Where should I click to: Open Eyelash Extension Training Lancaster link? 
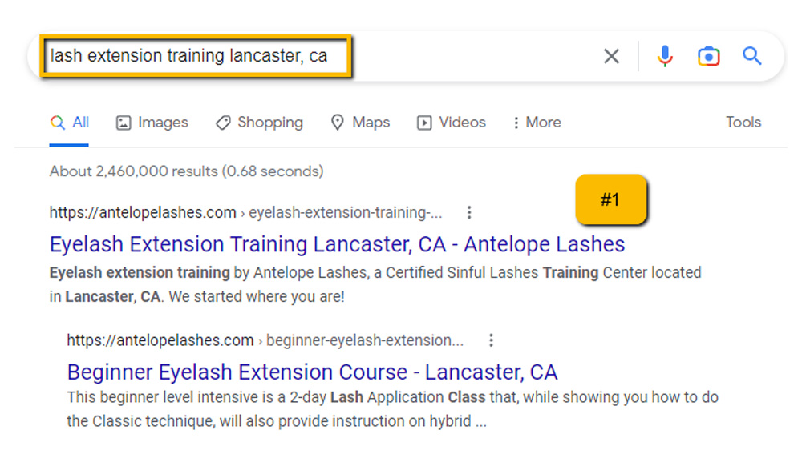[337, 243]
